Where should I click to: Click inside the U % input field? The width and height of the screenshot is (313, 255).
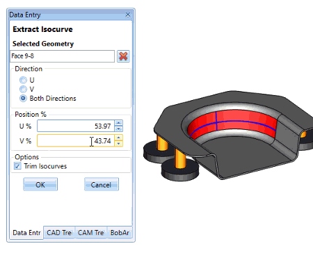[76, 126]
